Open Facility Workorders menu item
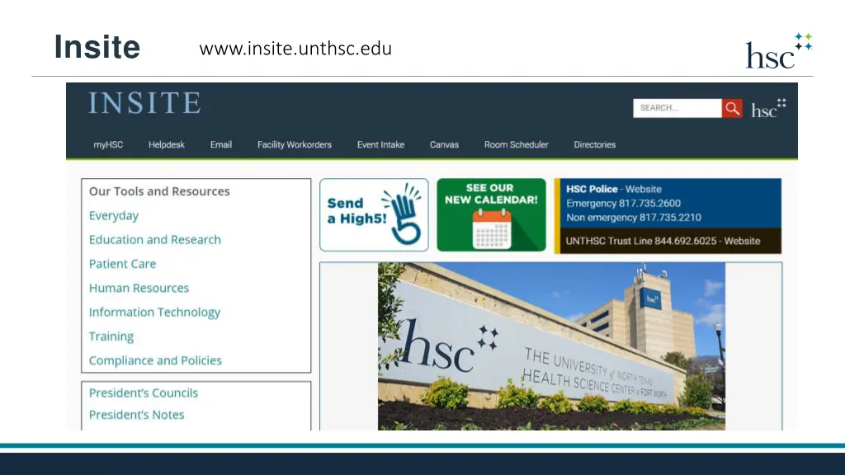845x475 pixels. pos(295,145)
